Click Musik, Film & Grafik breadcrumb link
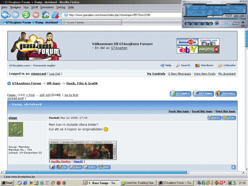Screen dimensions: 248x186 click(82, 83)
